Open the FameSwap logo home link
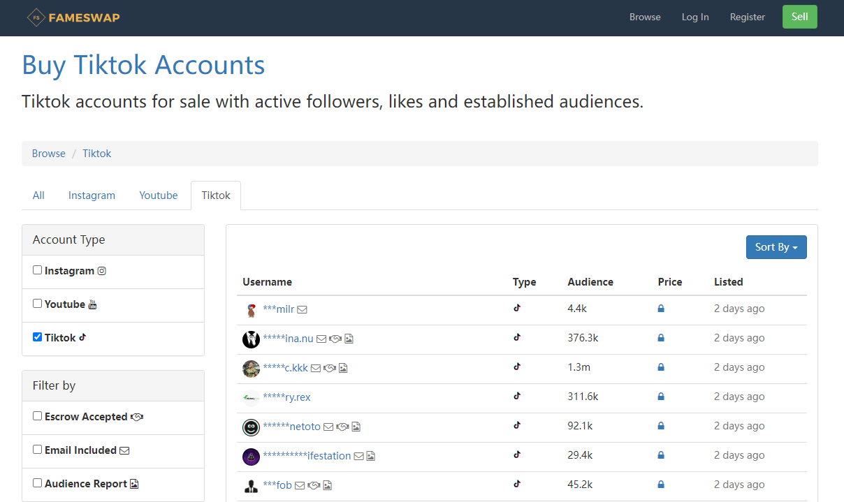 pyautogui.click(x=73, y=17)
